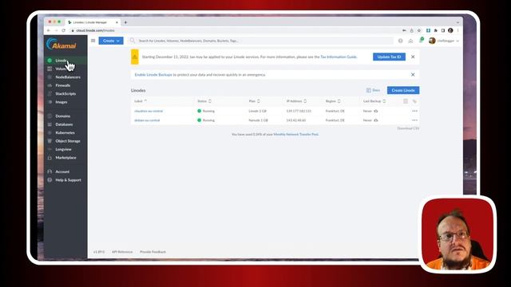Open the actions menu for first Linode
This screenshot has height=287, width=511.
[x=414, y=111]
